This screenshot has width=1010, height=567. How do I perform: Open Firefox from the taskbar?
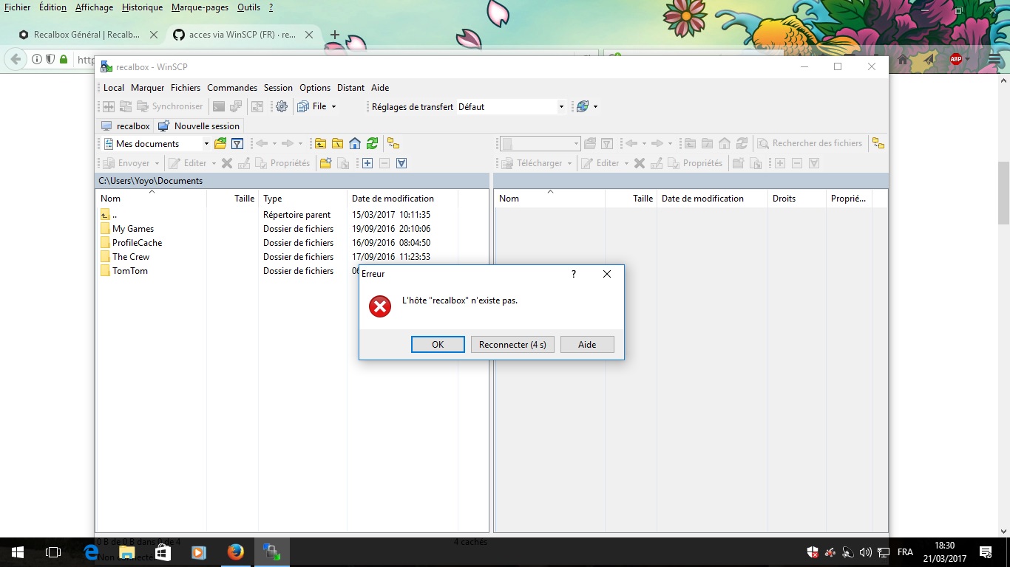[235, 552]
